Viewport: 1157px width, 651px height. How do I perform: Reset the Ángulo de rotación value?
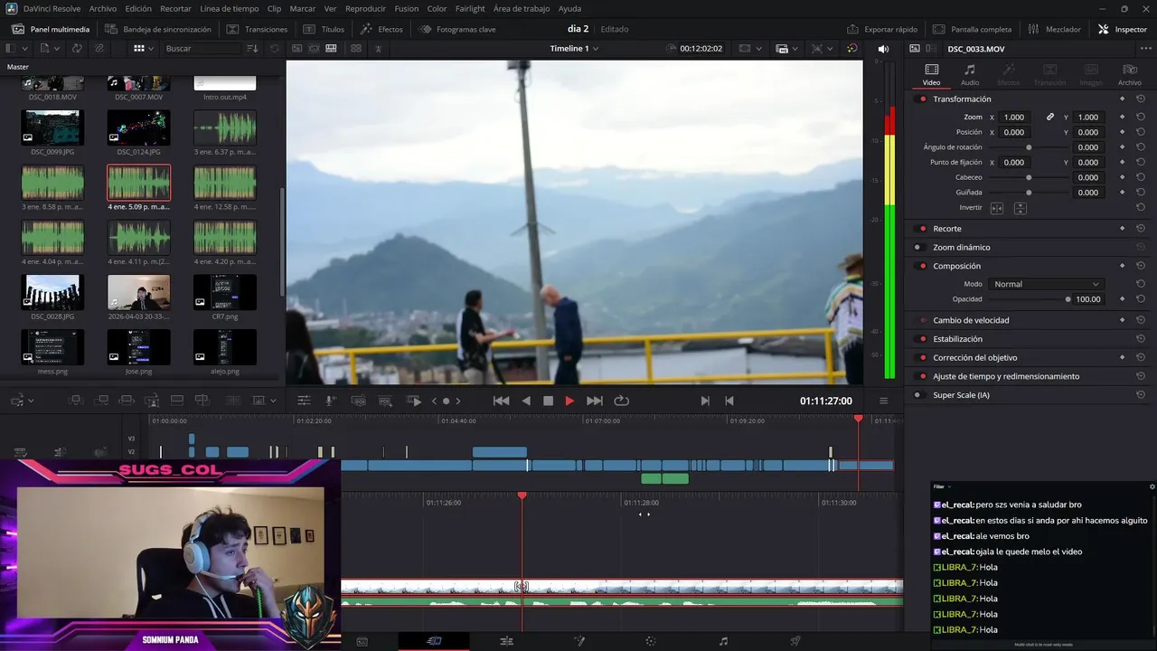[1141, 147]
